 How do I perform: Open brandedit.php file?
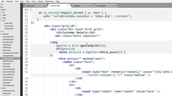(8, 39)
